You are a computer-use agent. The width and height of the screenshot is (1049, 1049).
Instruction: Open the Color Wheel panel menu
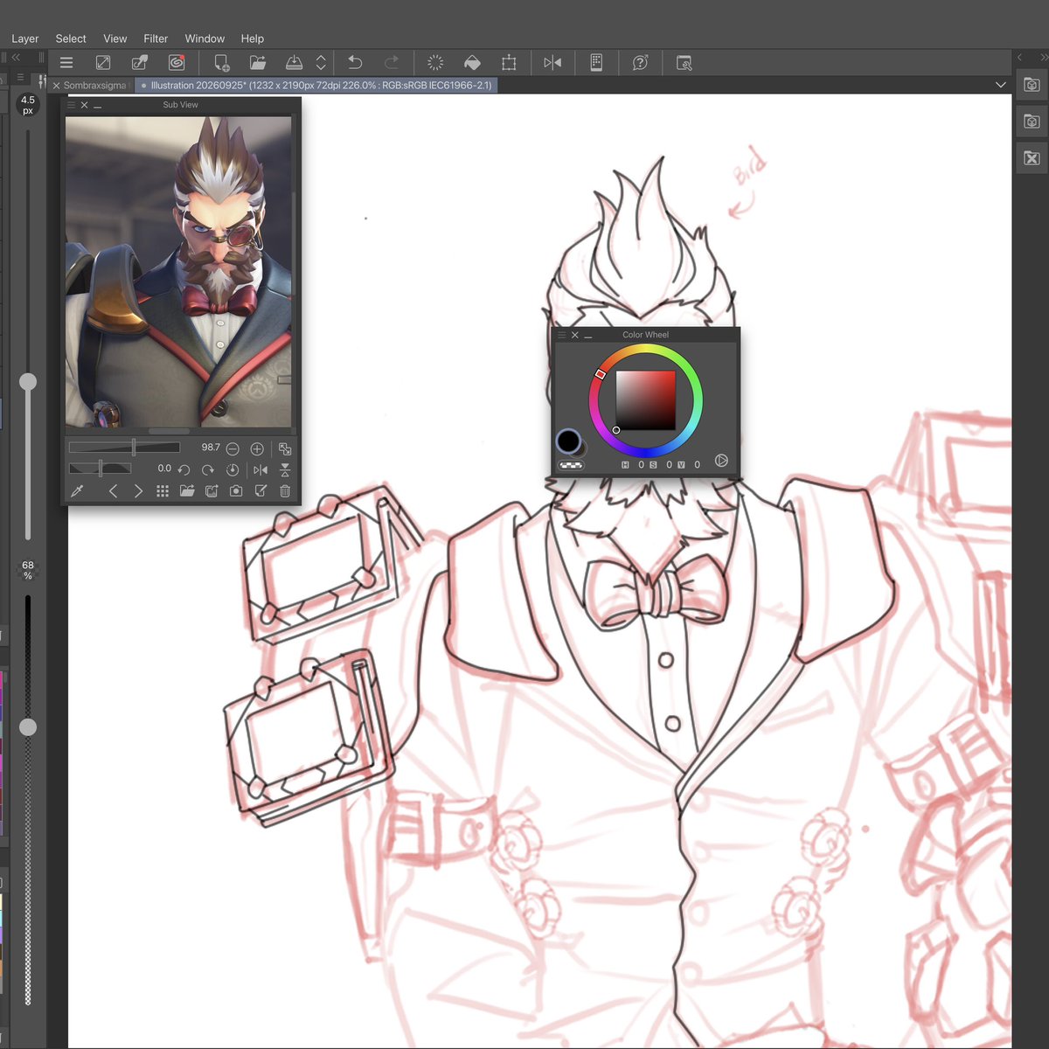click(x=561, y=335)
